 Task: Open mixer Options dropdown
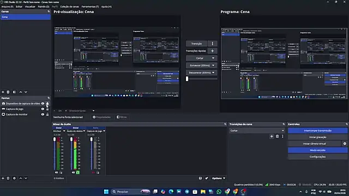(219, 178)
